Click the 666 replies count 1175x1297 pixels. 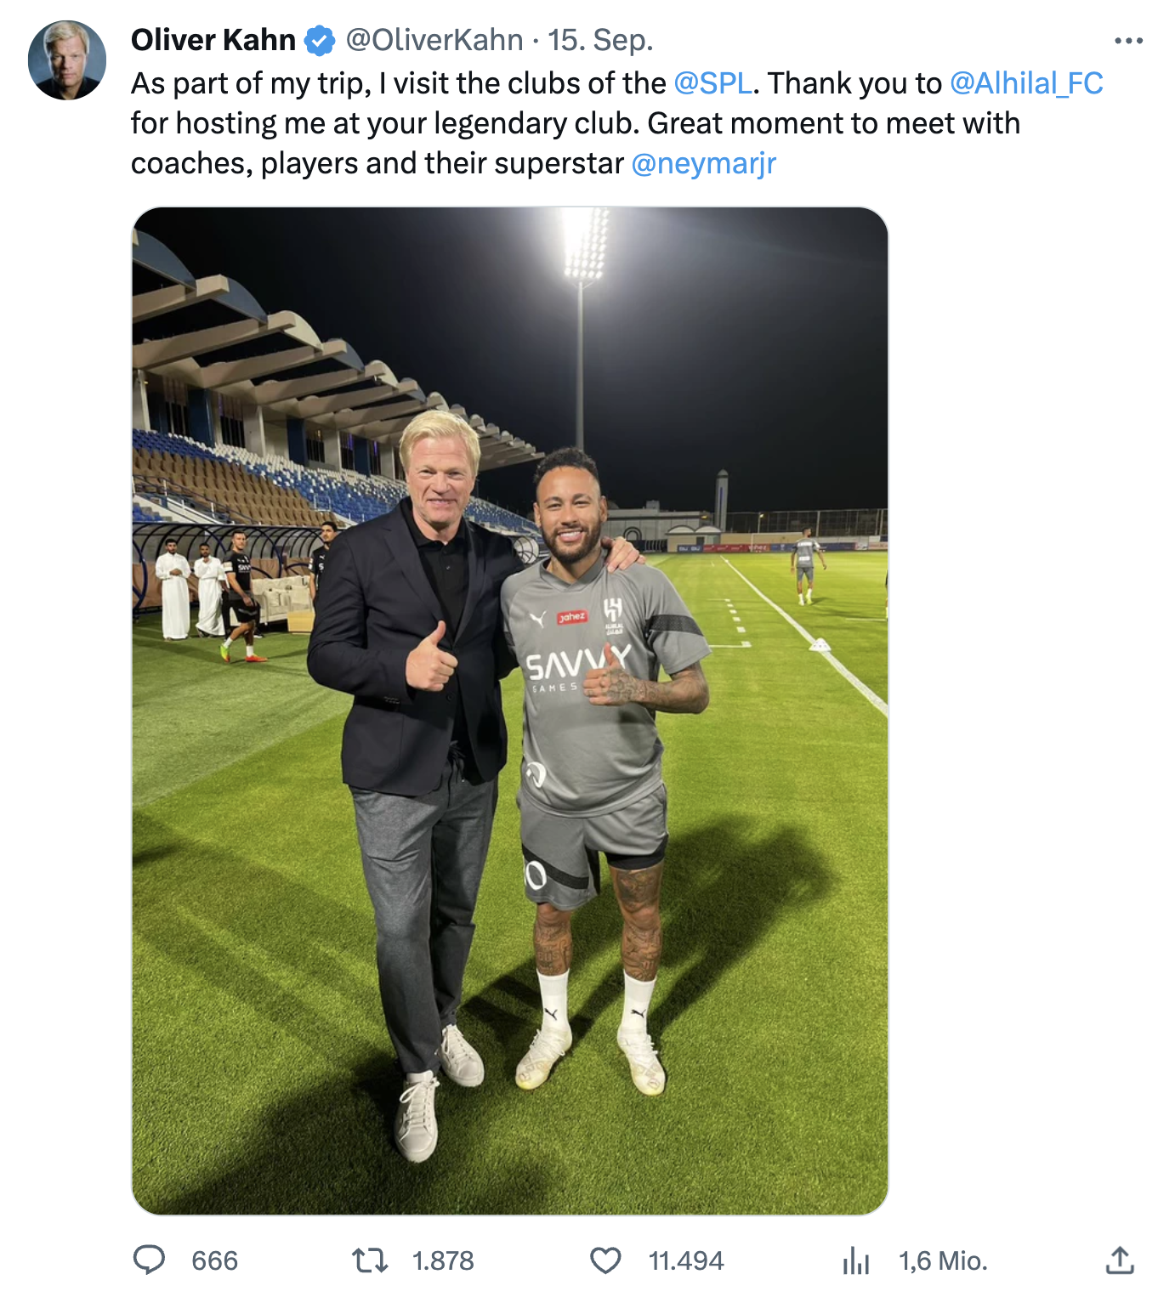point(214,1260)
